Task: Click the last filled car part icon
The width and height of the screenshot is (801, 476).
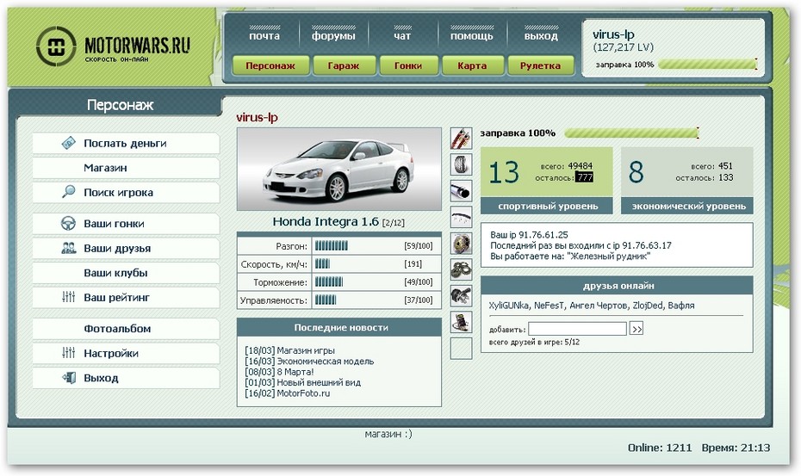Action: [x=461, y=322]
